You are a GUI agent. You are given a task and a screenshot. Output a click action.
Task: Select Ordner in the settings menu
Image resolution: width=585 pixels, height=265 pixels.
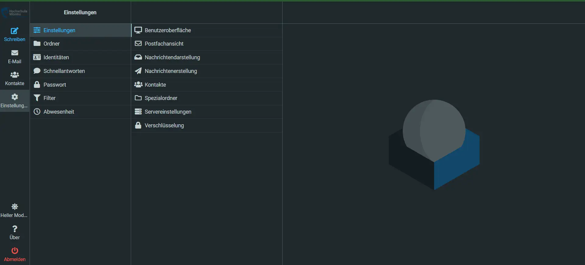pos(52,44)
